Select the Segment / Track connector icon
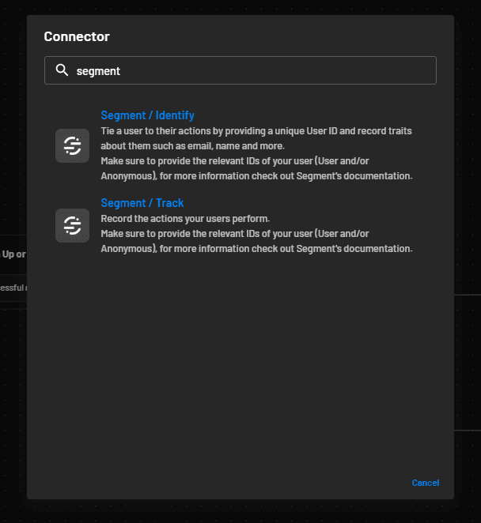The image size is (481, 523). coord(72,225)
